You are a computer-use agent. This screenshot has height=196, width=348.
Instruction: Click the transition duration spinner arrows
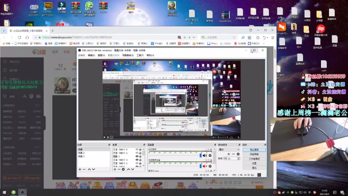pos(238,159)
